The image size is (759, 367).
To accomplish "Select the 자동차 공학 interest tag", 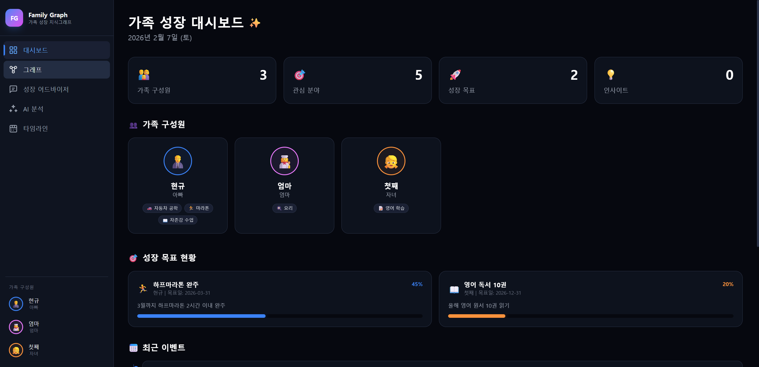I will (x=162, y=208).
